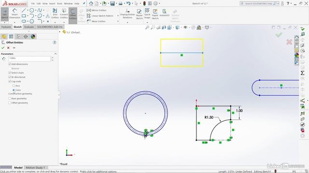309x173 pixels.
Task: Select the Circle sketch tool
Action: pyautogui.click(x=32, y=10)
